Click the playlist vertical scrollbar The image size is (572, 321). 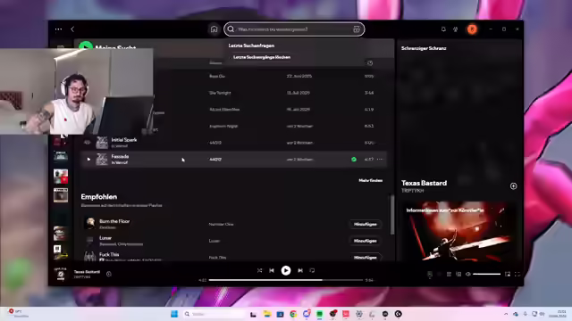pos(392,215)
